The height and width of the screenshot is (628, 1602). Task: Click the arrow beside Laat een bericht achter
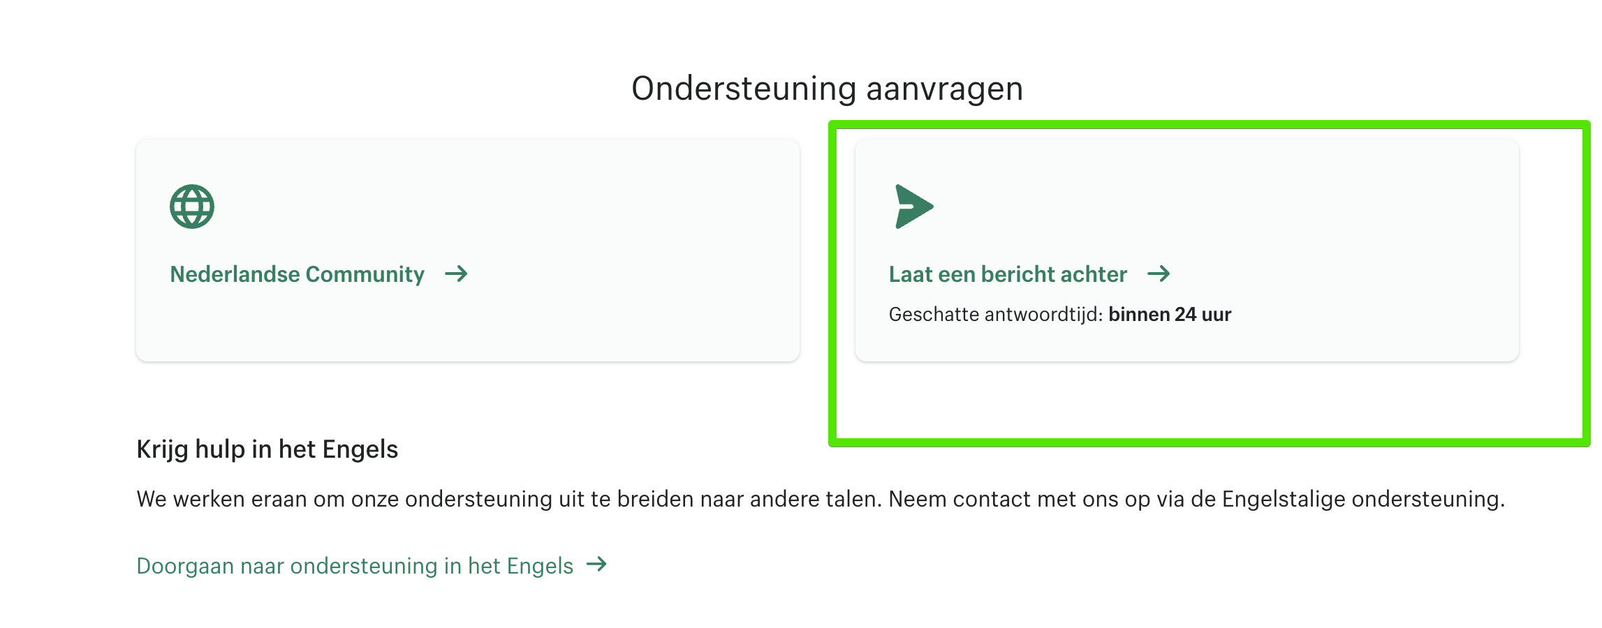(1159, 274)
